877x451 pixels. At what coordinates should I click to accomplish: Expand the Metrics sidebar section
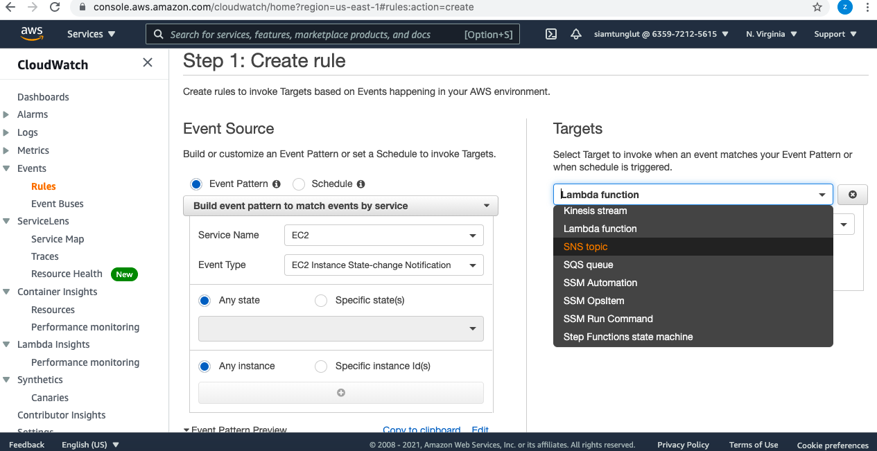tap(6, 151)
